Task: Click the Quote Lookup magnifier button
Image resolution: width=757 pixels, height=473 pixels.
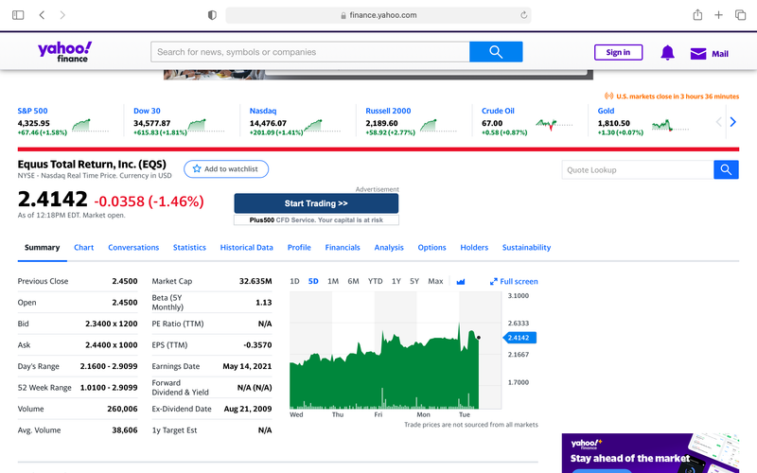Action: tap(726, 169)
